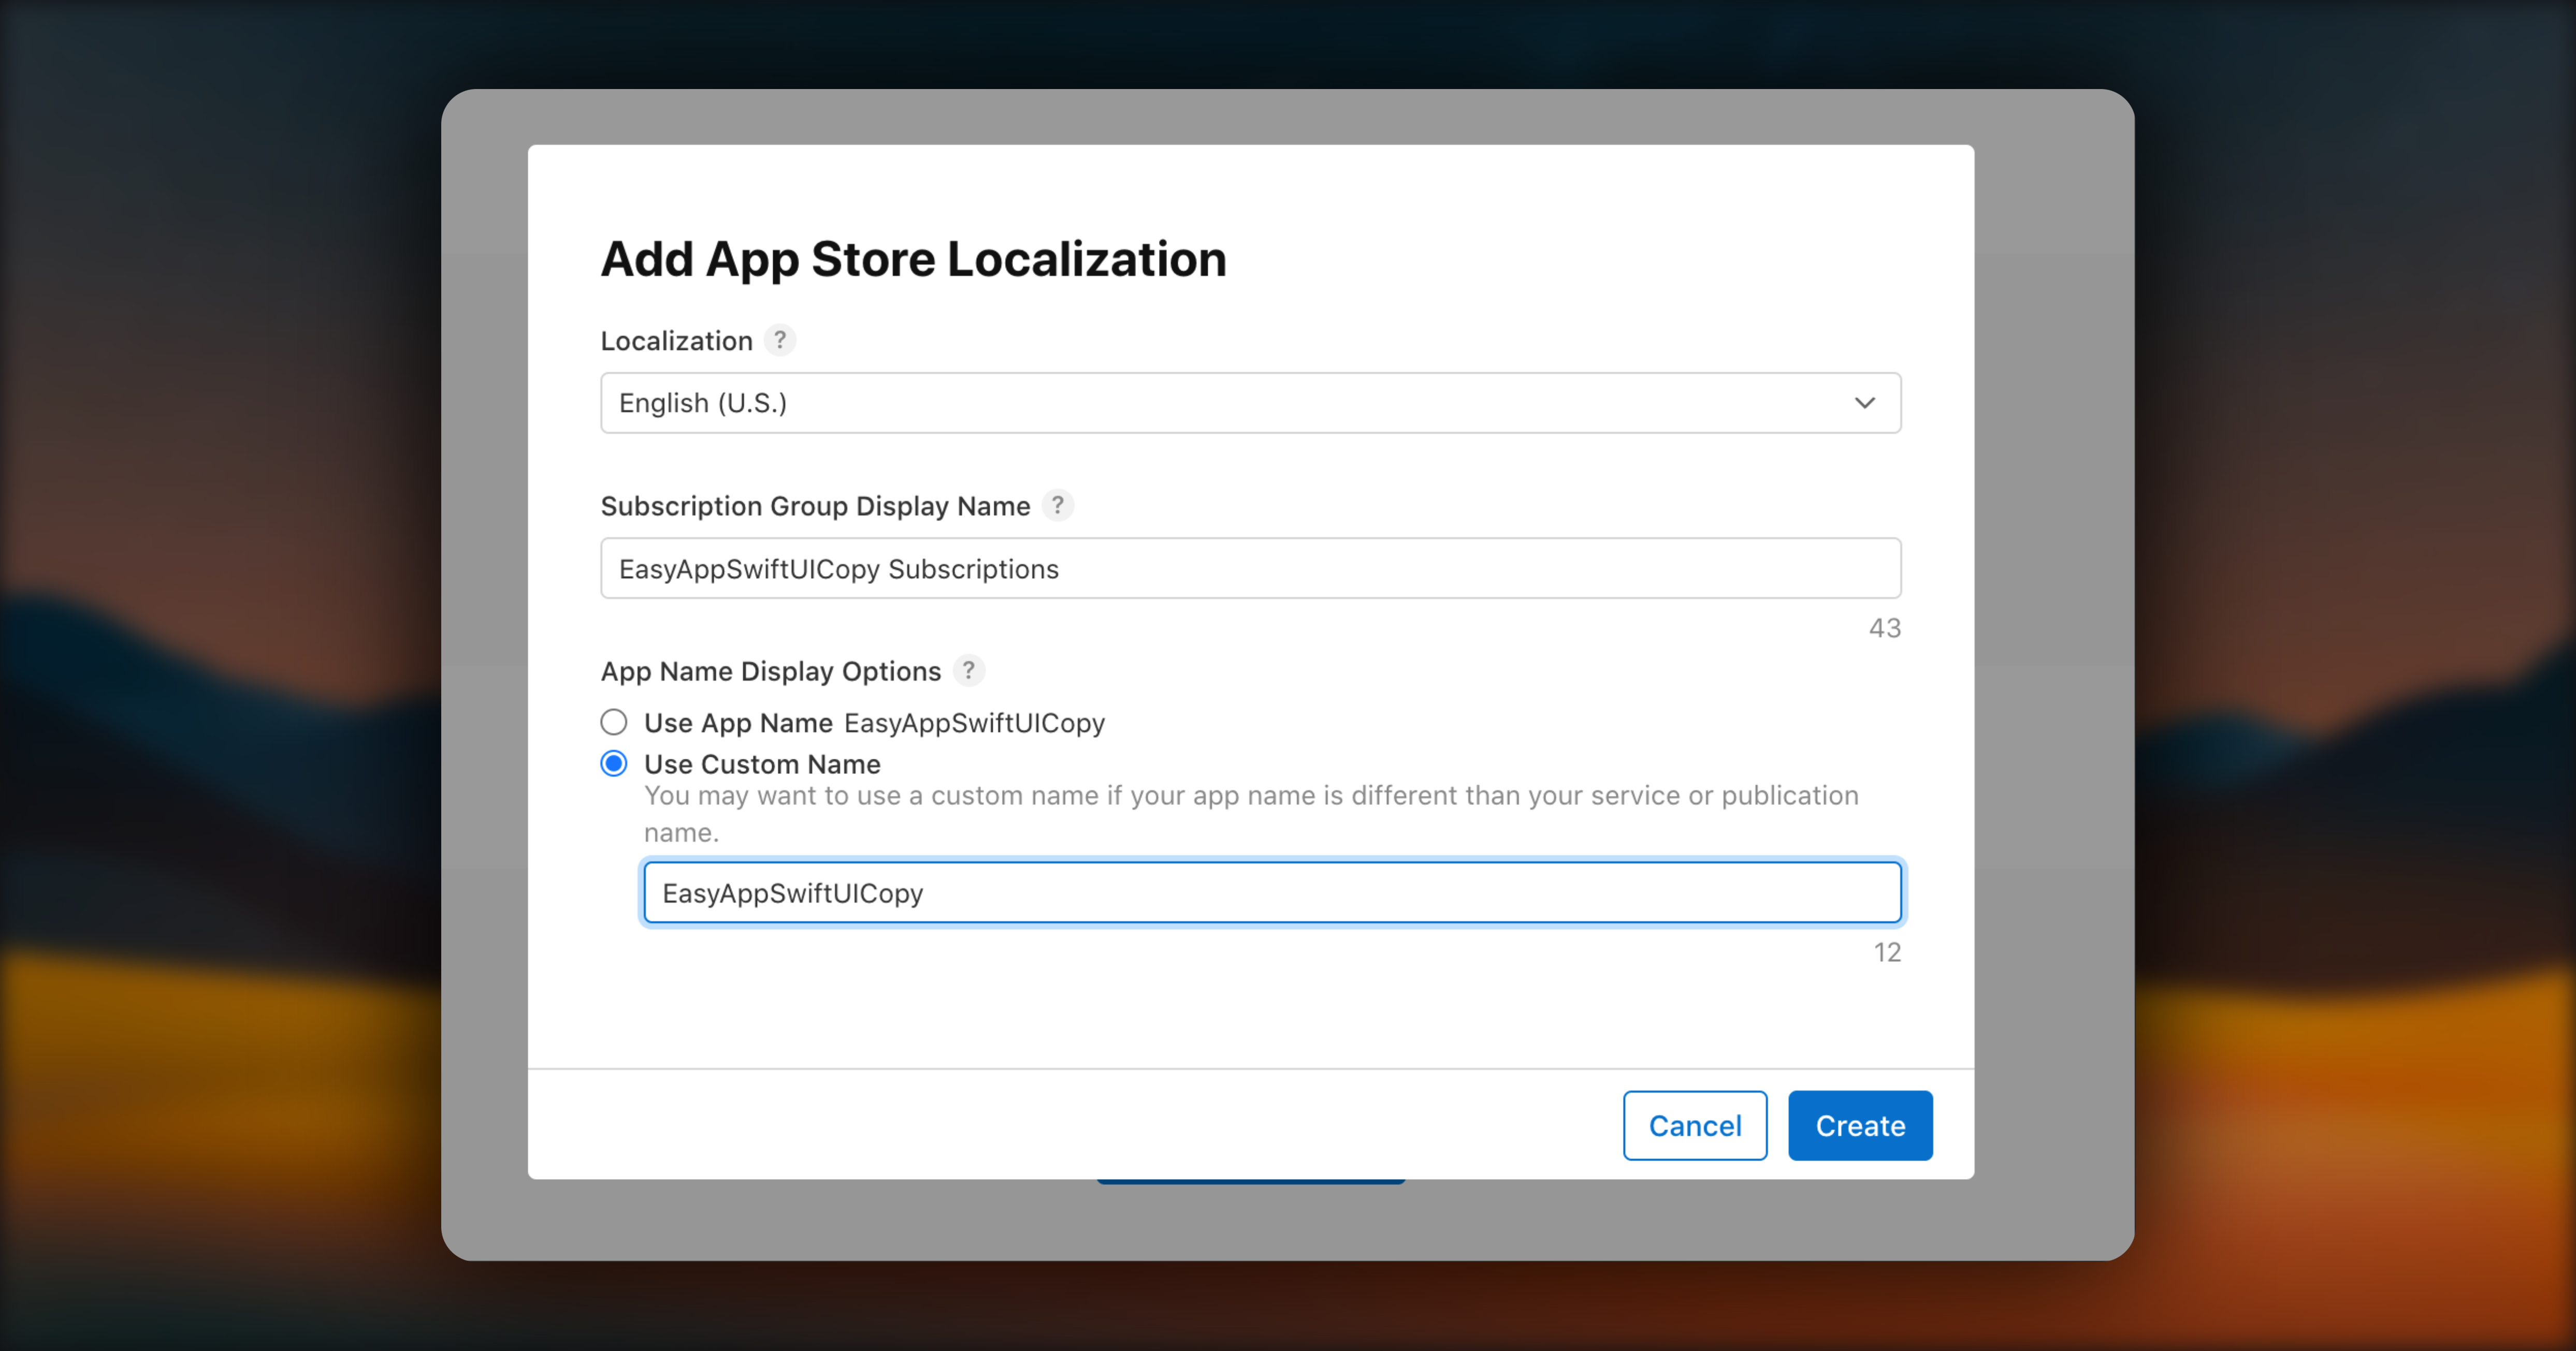This screenshot has height=1351, width=2576.
Task: Click the help icon next to App Name Display Options
Action: [968, 670]
